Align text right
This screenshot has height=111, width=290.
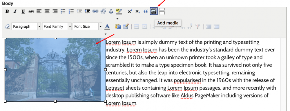point(55,12)
